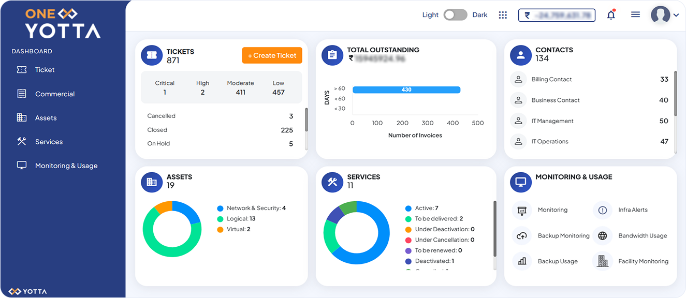Viewport: 686px width, 298px height.
Task: Click the Facility Monitoring building icon
Action: click(x=602, y=261)
